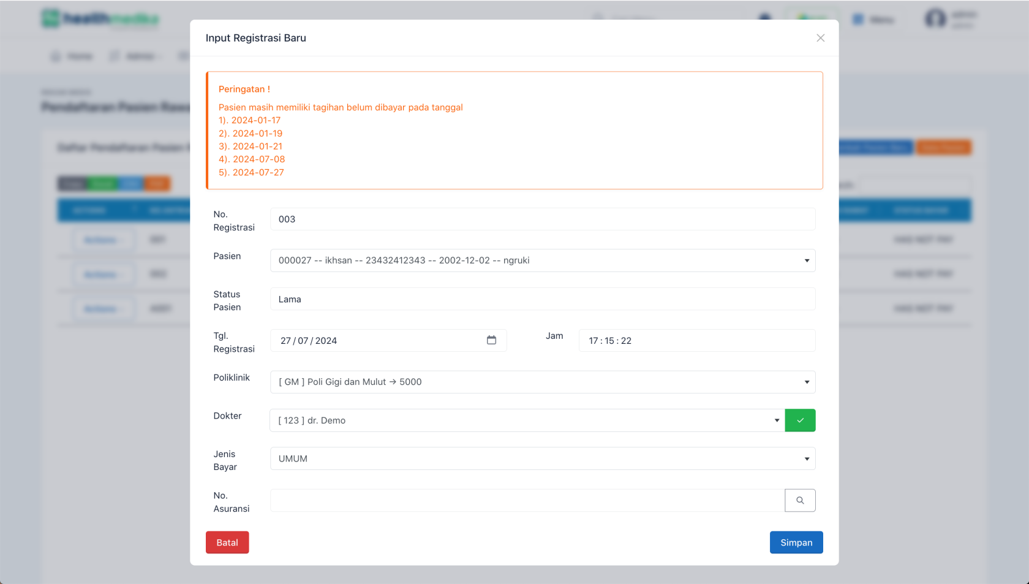The height and width of the screenshot is (584, 1029).
Task: Search insurance number using the magnifier icon
Action: pyautogui.click(x=800, y=500)
